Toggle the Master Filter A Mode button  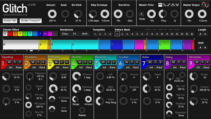141,14
